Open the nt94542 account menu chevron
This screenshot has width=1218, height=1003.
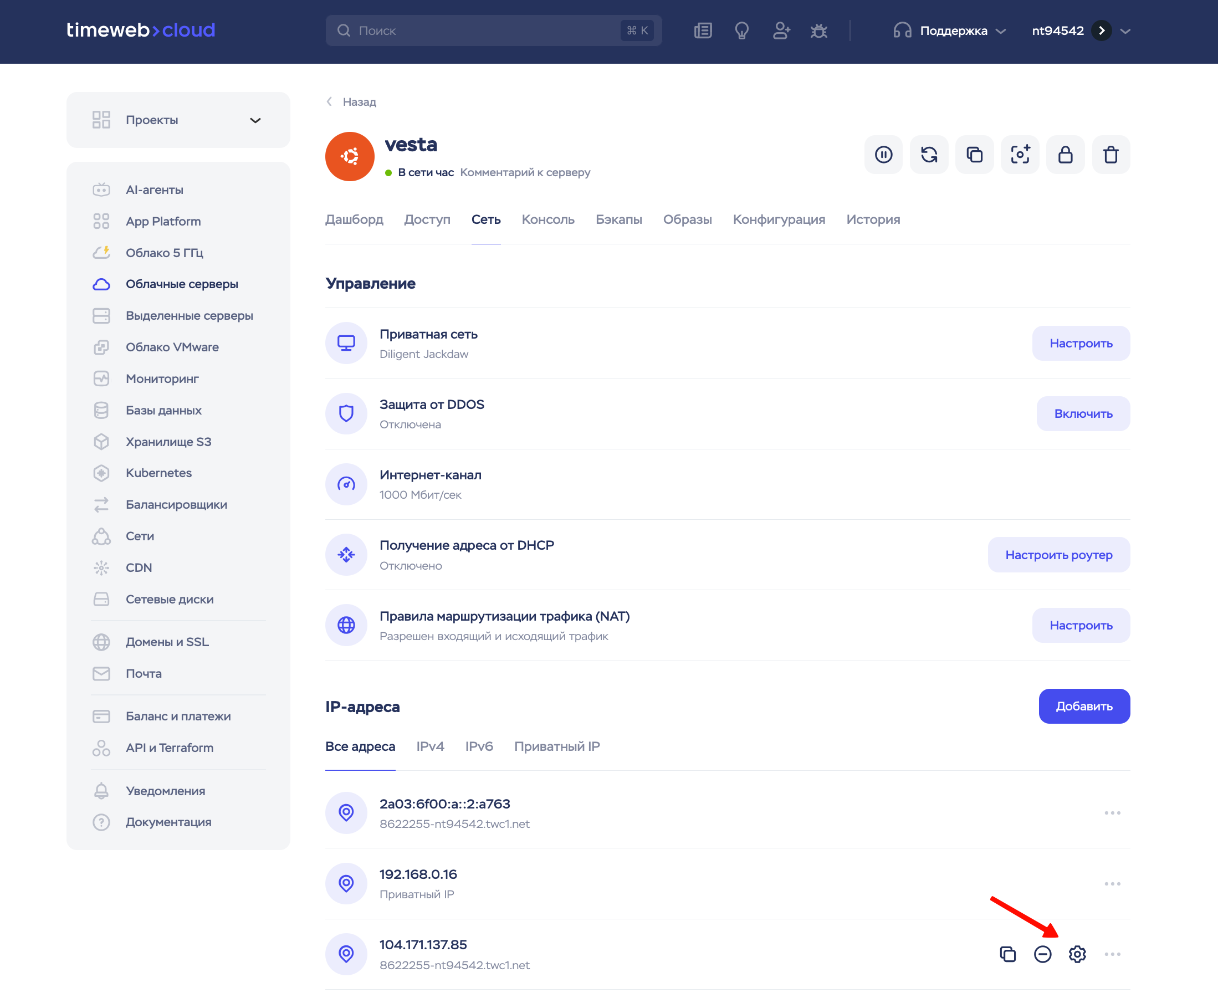tap(1125, 31)
